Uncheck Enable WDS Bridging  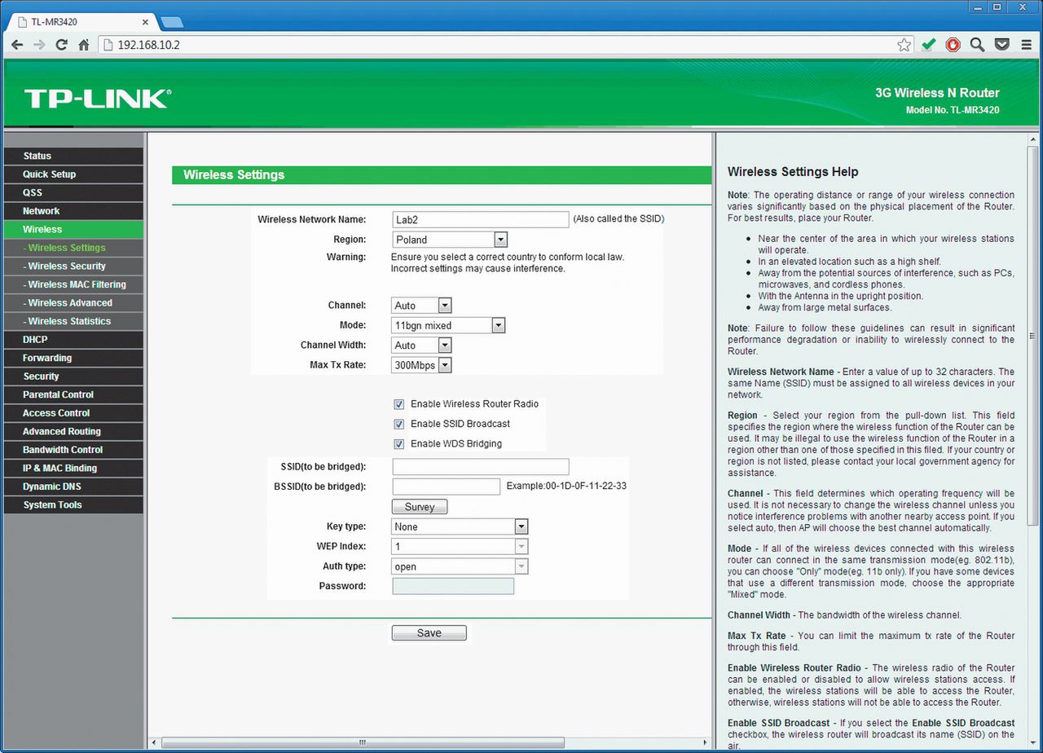399,444
